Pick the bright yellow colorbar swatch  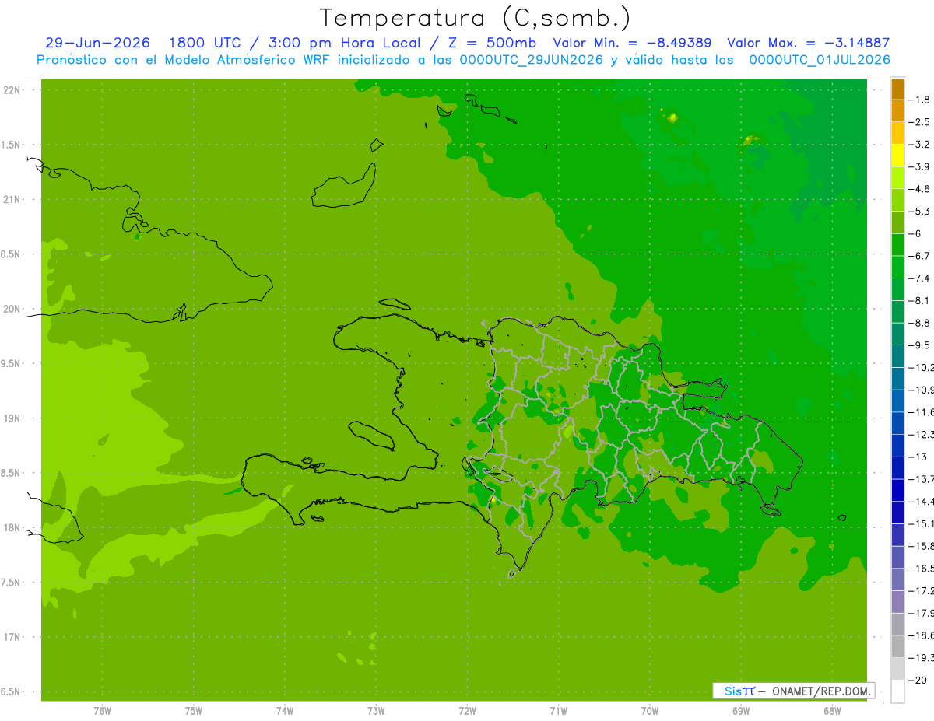pos(897,156)
